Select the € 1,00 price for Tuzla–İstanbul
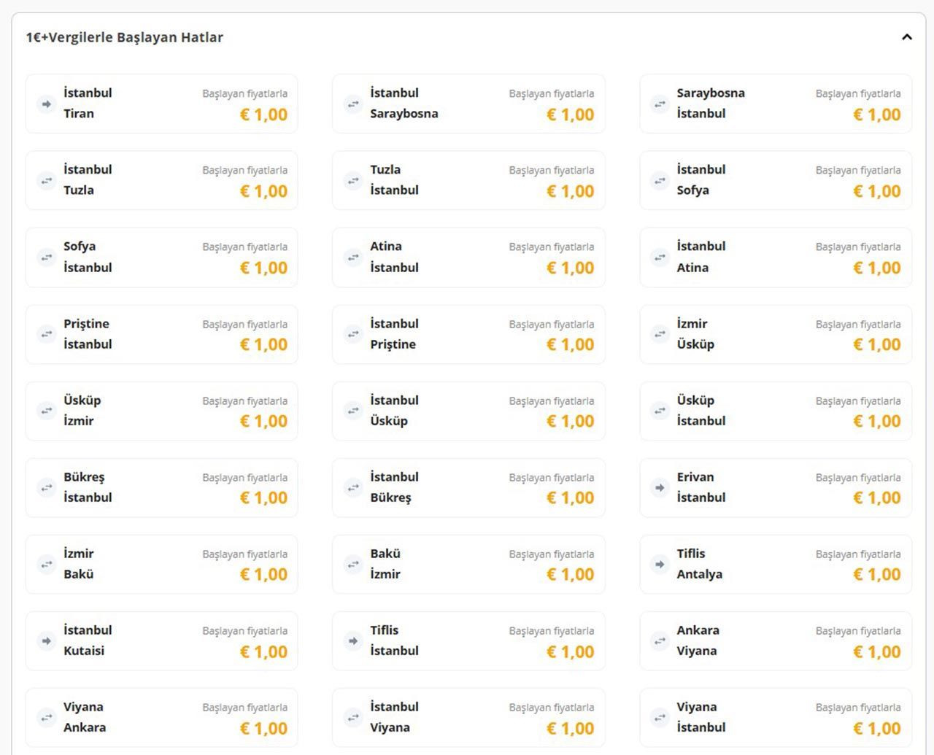Image resolution: width=934 pixels, height=755 pixels. (x=570, y=191)
